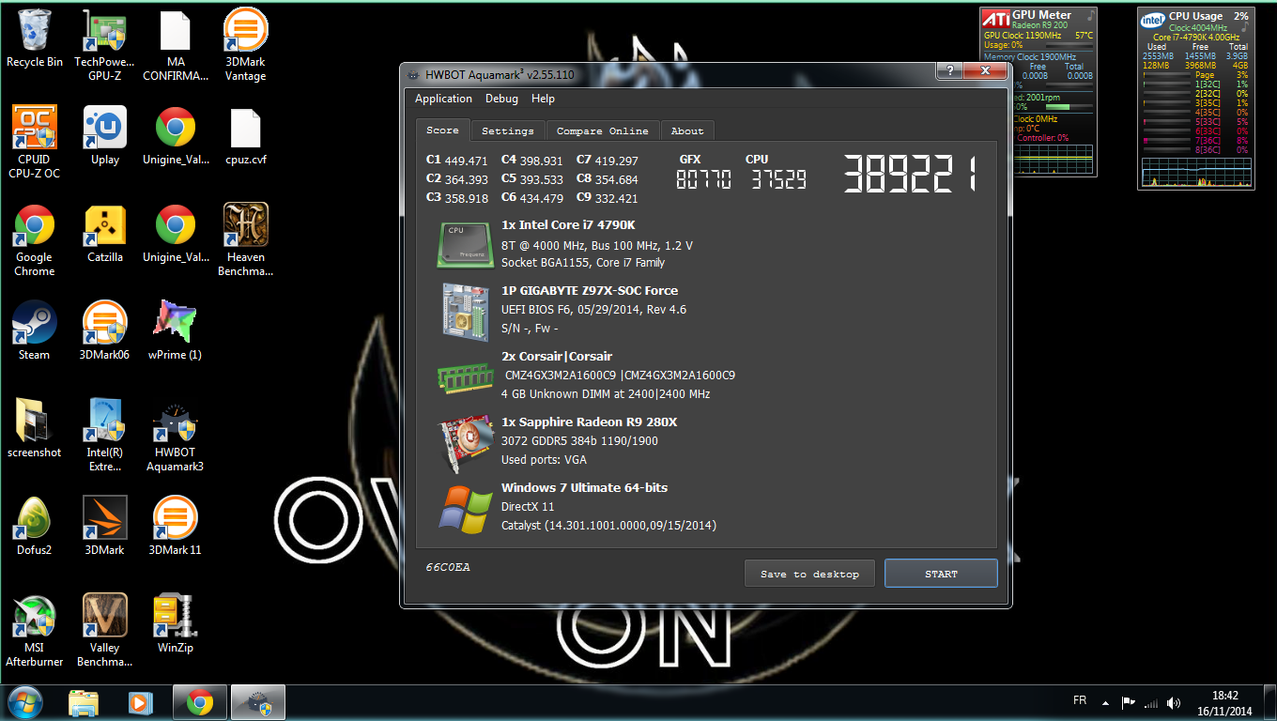Open 3DMark Vantage desktop shortcut
Viewport: 1277px width, 721px height.
coord(246,45)
